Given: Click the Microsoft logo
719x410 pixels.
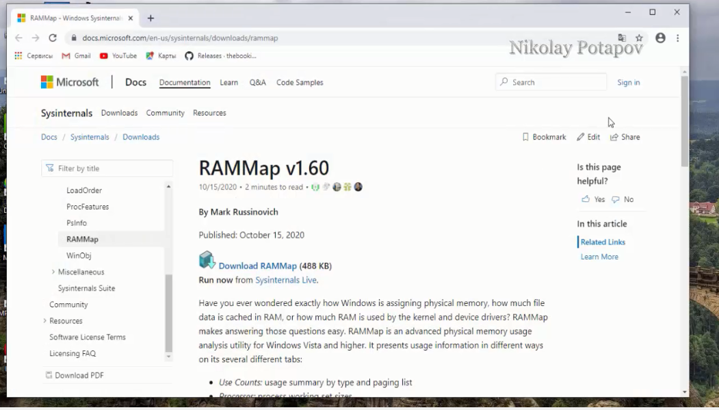Looking at the screenshot, I should click(70, 82).
